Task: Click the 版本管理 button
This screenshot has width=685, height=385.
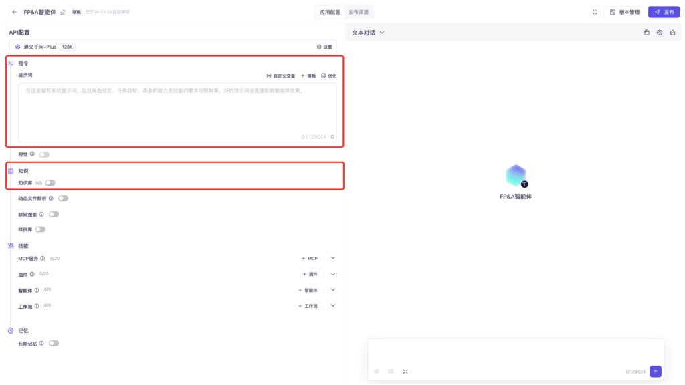Action: 625,12
